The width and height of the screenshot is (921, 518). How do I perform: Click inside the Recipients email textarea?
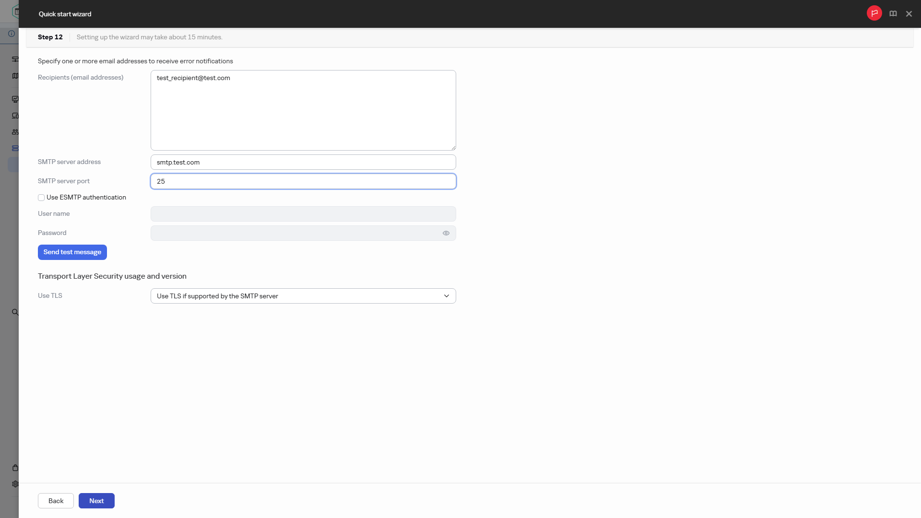click(x=303, y=110)
